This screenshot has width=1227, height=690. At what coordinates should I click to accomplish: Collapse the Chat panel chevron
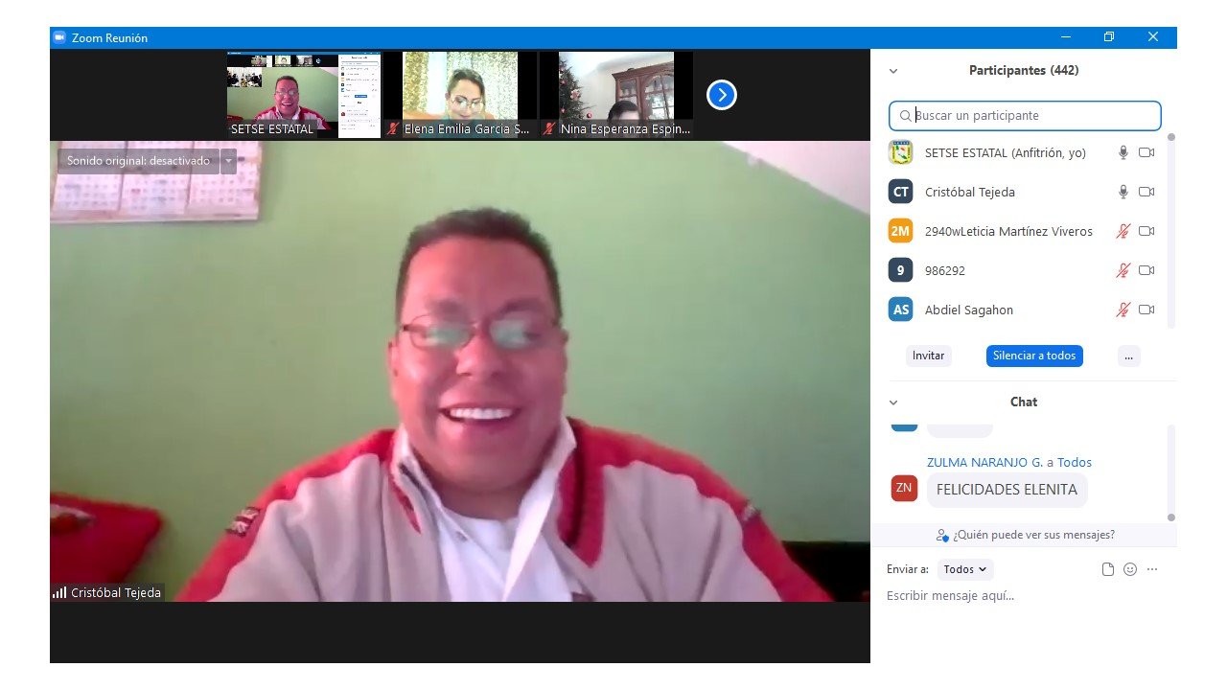(x=893, y=402)
